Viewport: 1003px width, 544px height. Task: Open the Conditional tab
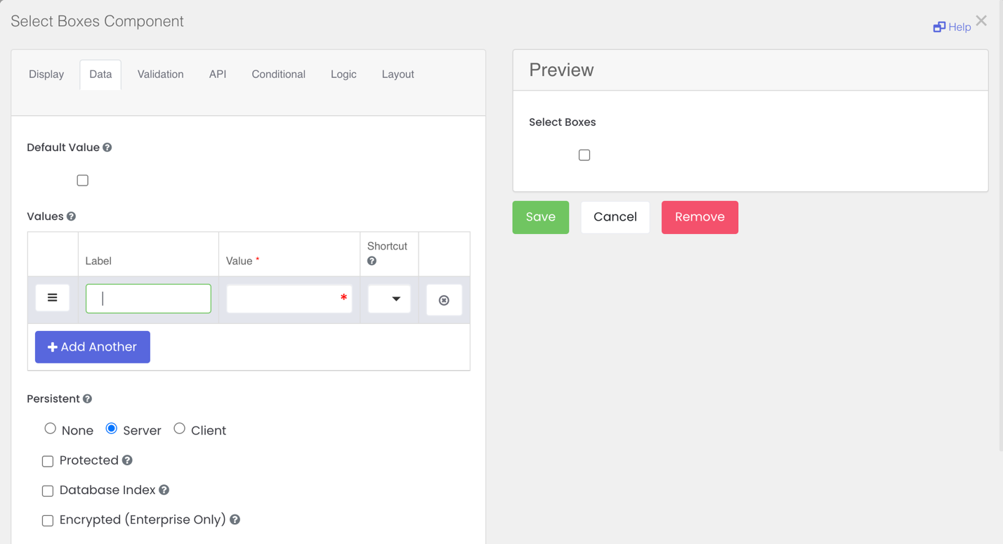tap(278, 75)
